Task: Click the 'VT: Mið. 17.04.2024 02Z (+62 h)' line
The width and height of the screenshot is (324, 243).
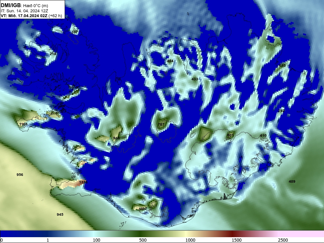Action: pos(31,16)
